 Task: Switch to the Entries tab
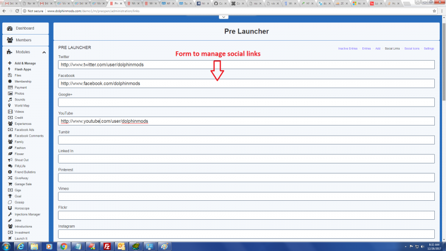pyautogui.click(x=366, y=49)
